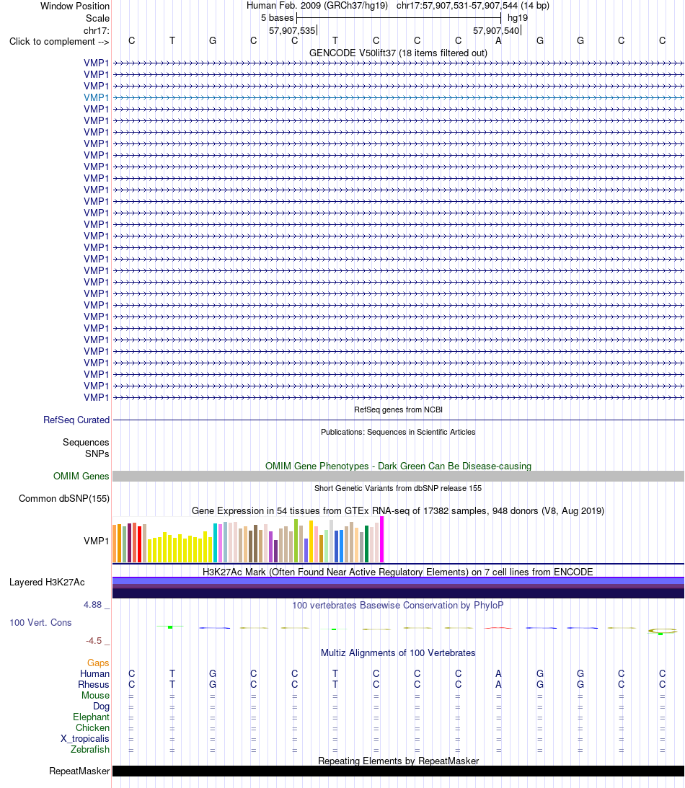Click the 57,907,535 position marker
The height and width of the screenshot is (788, 685).
coord(293,31)
